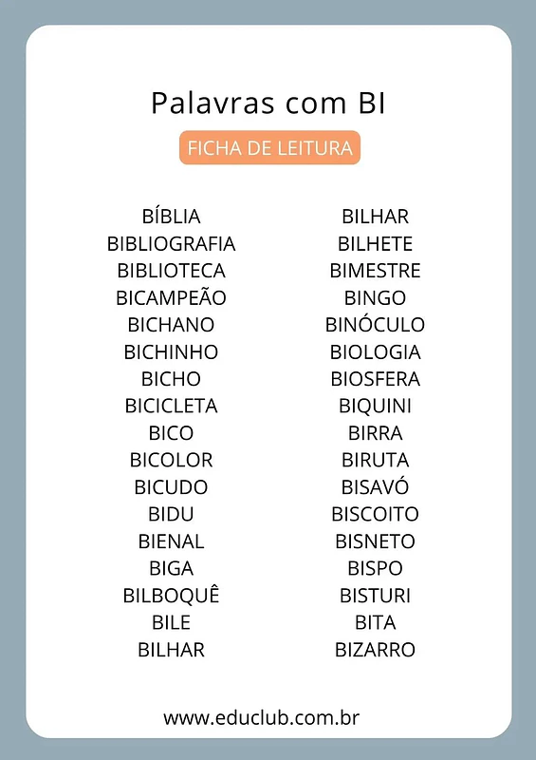Click the word BIQUINI
This screenshot has width=536, height=760.
tap(375, 406)
